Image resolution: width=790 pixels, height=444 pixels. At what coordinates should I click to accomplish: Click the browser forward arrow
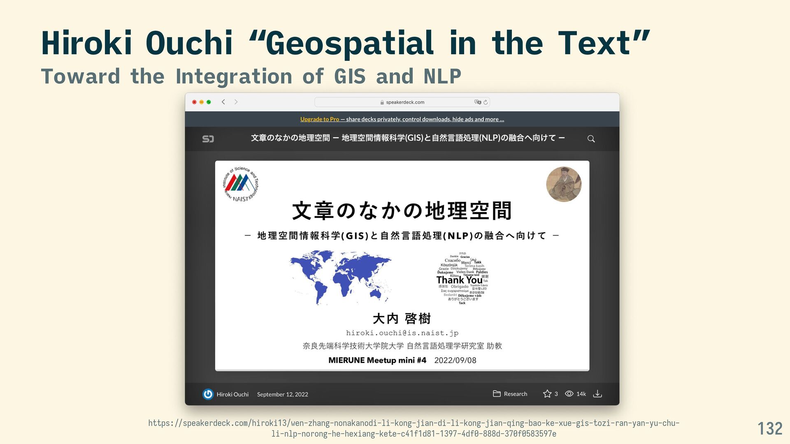pos(236,102)
